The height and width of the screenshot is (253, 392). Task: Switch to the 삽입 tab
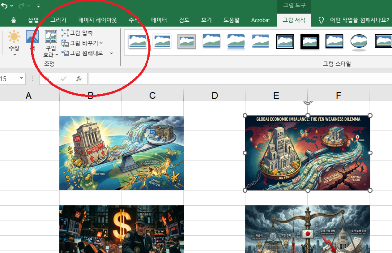[x=33, y=20]
